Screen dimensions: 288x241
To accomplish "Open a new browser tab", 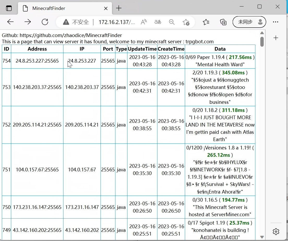I will pyautogui.click(x=119, y=8).
